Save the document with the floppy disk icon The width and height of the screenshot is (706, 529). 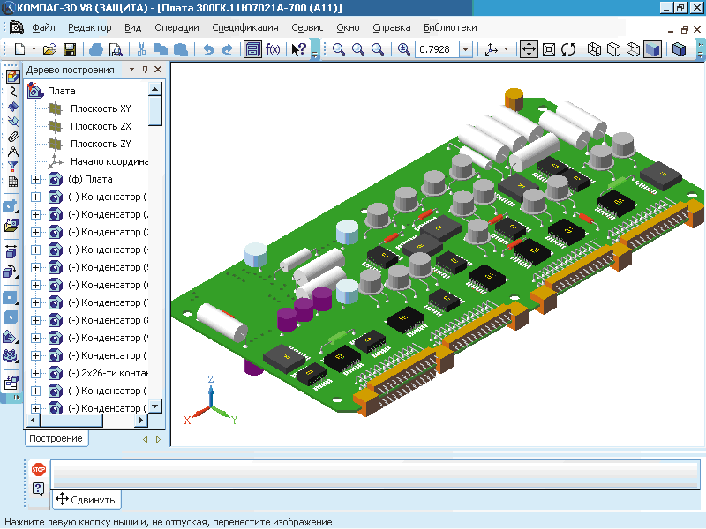pyautogui.click(x=70, y=49)
